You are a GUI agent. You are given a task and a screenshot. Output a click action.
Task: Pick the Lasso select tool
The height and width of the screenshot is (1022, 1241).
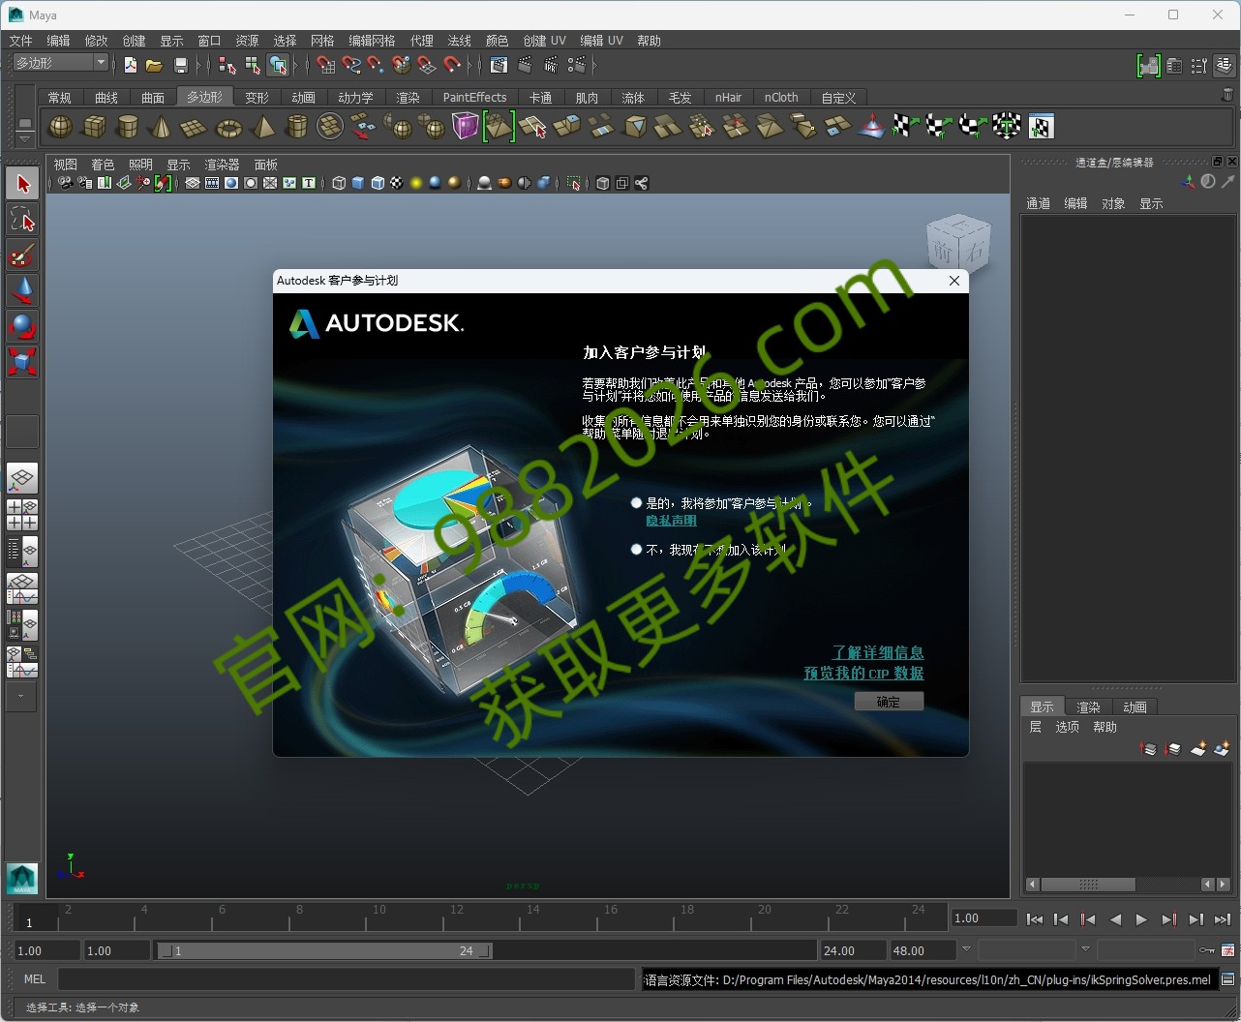pos(22,219)
